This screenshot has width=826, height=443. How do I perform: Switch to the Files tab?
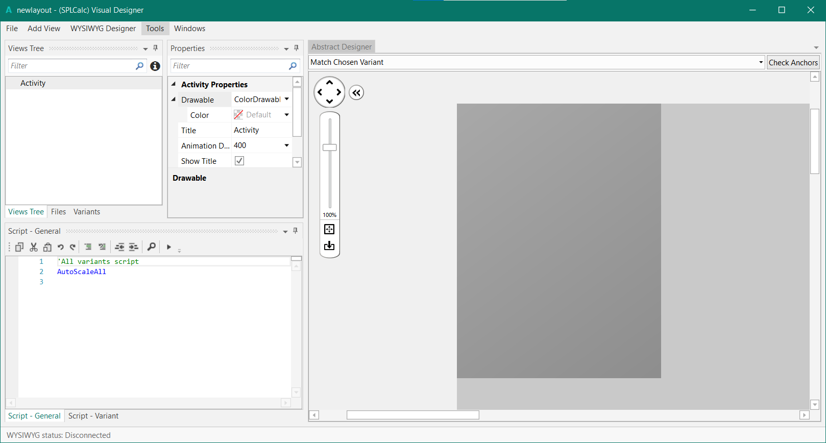click(x=58, y=212)
